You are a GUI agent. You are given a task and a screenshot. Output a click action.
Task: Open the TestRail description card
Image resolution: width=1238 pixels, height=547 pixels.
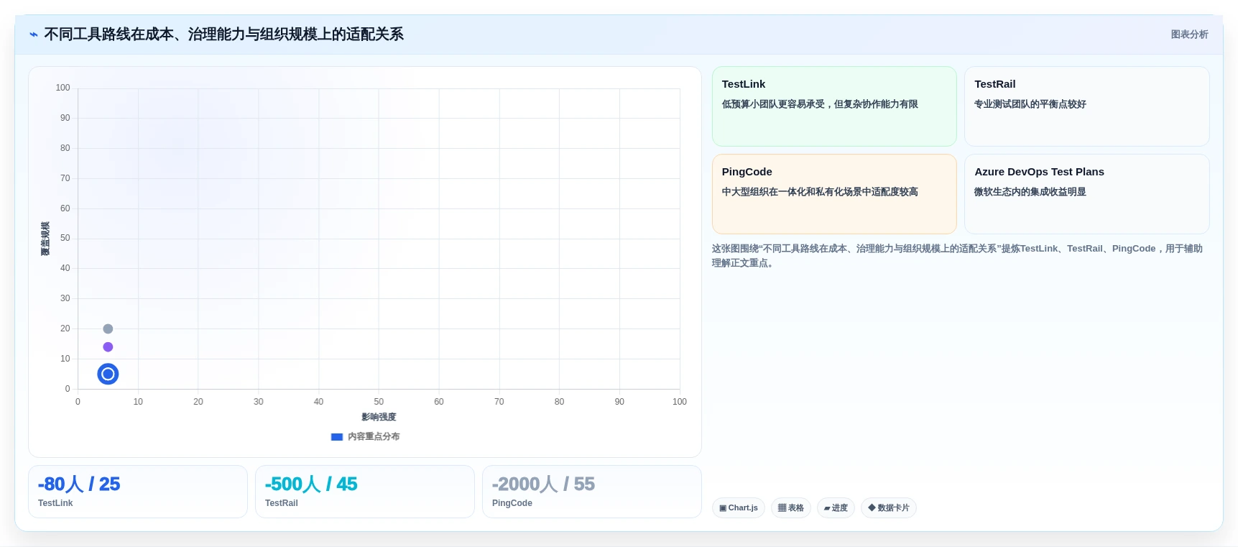[1086, 106]
